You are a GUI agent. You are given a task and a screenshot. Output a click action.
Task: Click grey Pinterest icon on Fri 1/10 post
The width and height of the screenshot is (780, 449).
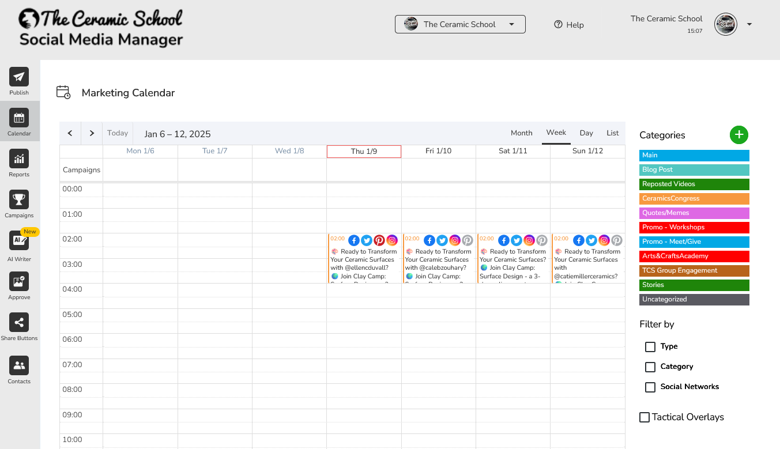(x=468, y=240)
